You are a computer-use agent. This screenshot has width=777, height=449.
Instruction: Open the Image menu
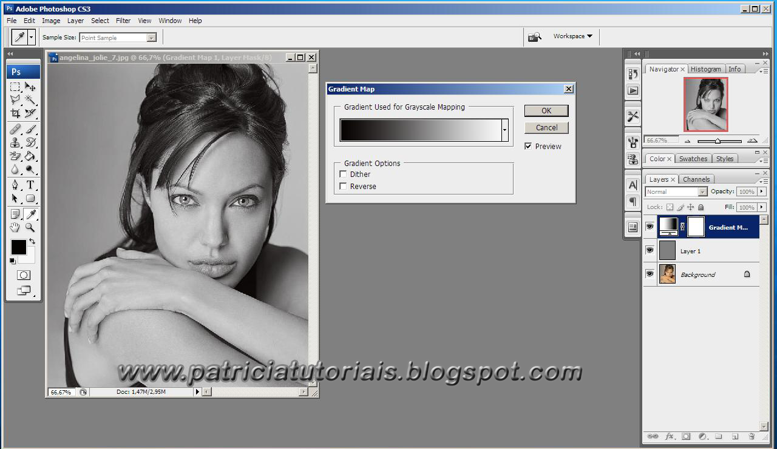[51, 21]
